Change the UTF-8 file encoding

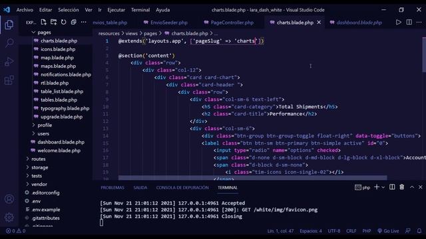coord(334,231)
